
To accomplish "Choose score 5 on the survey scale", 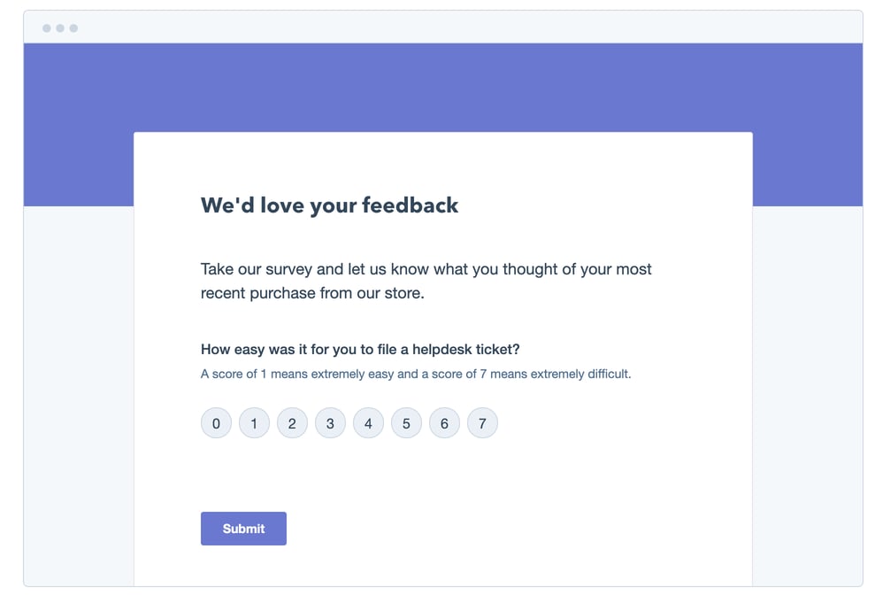I will [406, 423].
